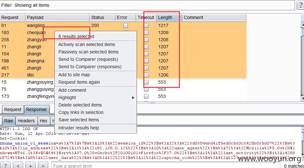Choose Delete selected items
304x168 pixels.
point(95,105)
